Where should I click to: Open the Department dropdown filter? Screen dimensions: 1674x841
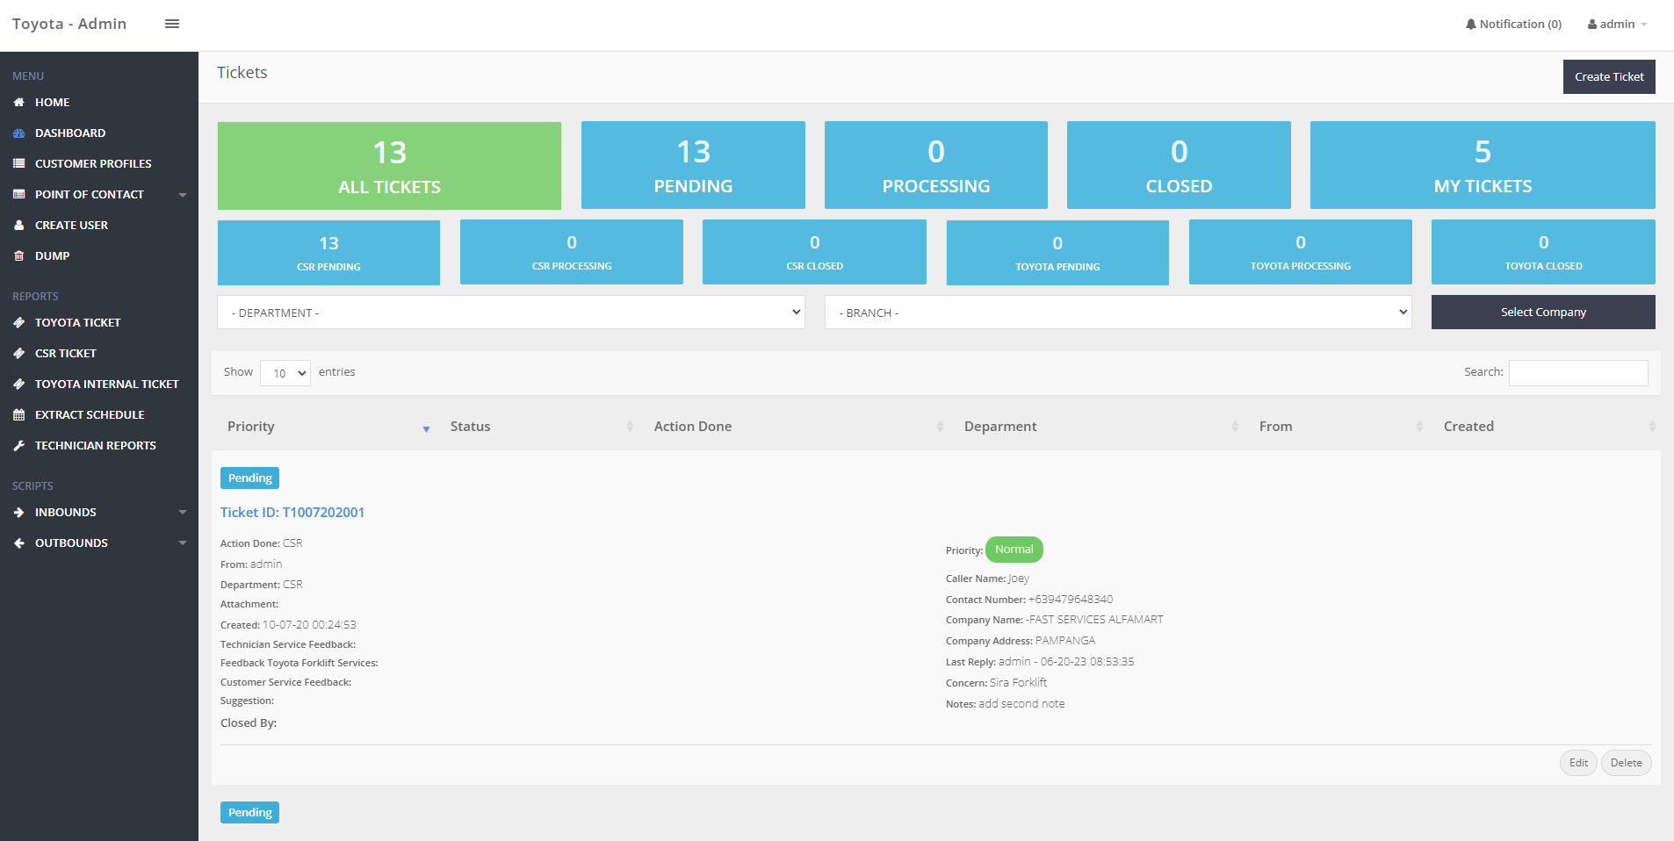click(510, 313)
